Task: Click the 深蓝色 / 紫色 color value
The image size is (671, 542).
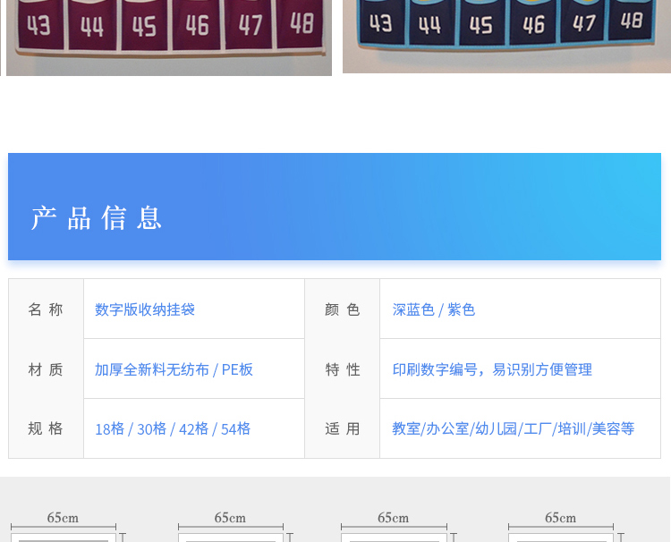Action: [434, 309]
